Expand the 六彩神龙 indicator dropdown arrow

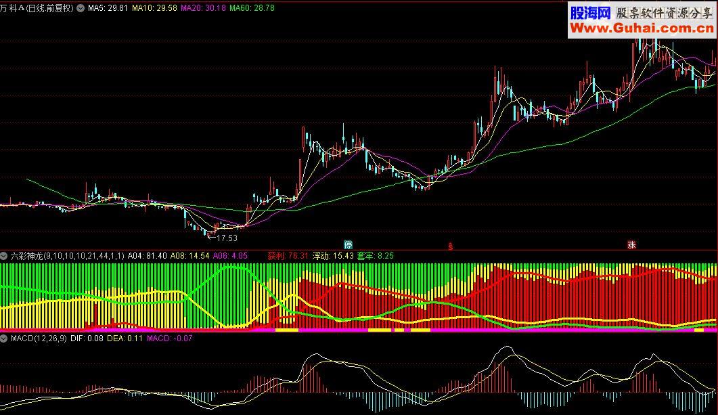[x=4, y=256]
